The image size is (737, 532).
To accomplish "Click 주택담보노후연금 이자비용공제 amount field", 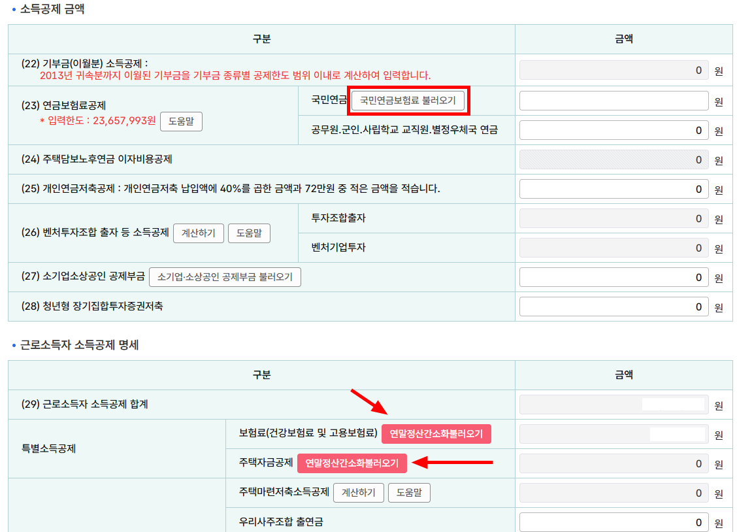I will click(614, 159).
